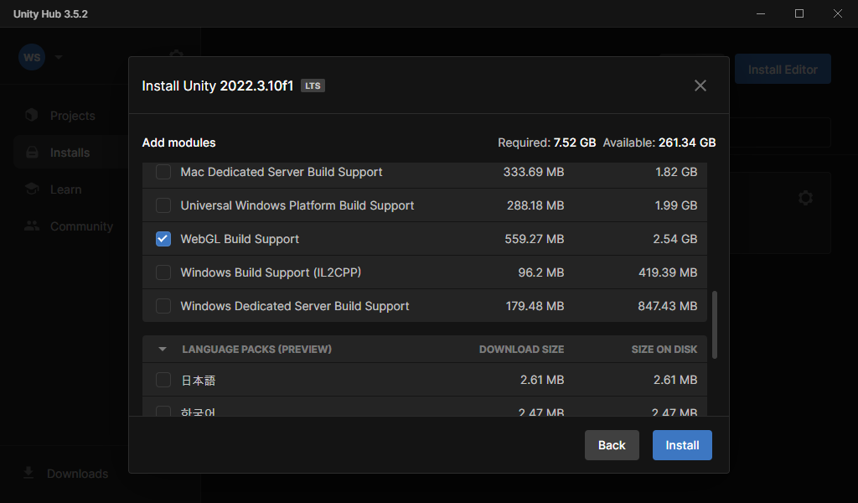Click the Universal Windows Platform Build Support label
The width and height of the screenshot is (858, 503).
pos(297,205)
